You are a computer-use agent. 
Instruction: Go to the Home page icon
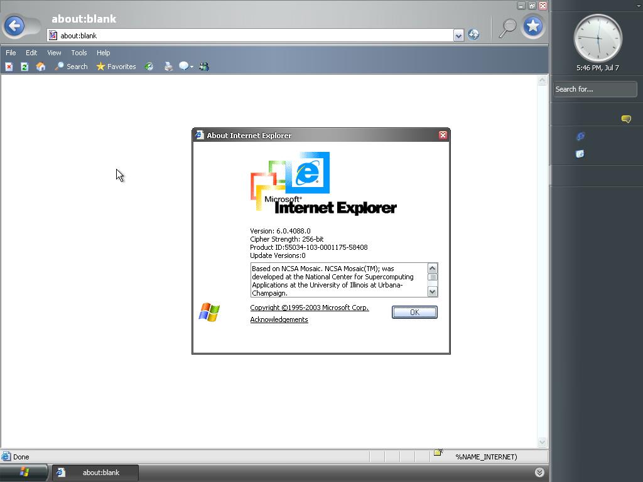pyautogui.click(x=41, y=67)
